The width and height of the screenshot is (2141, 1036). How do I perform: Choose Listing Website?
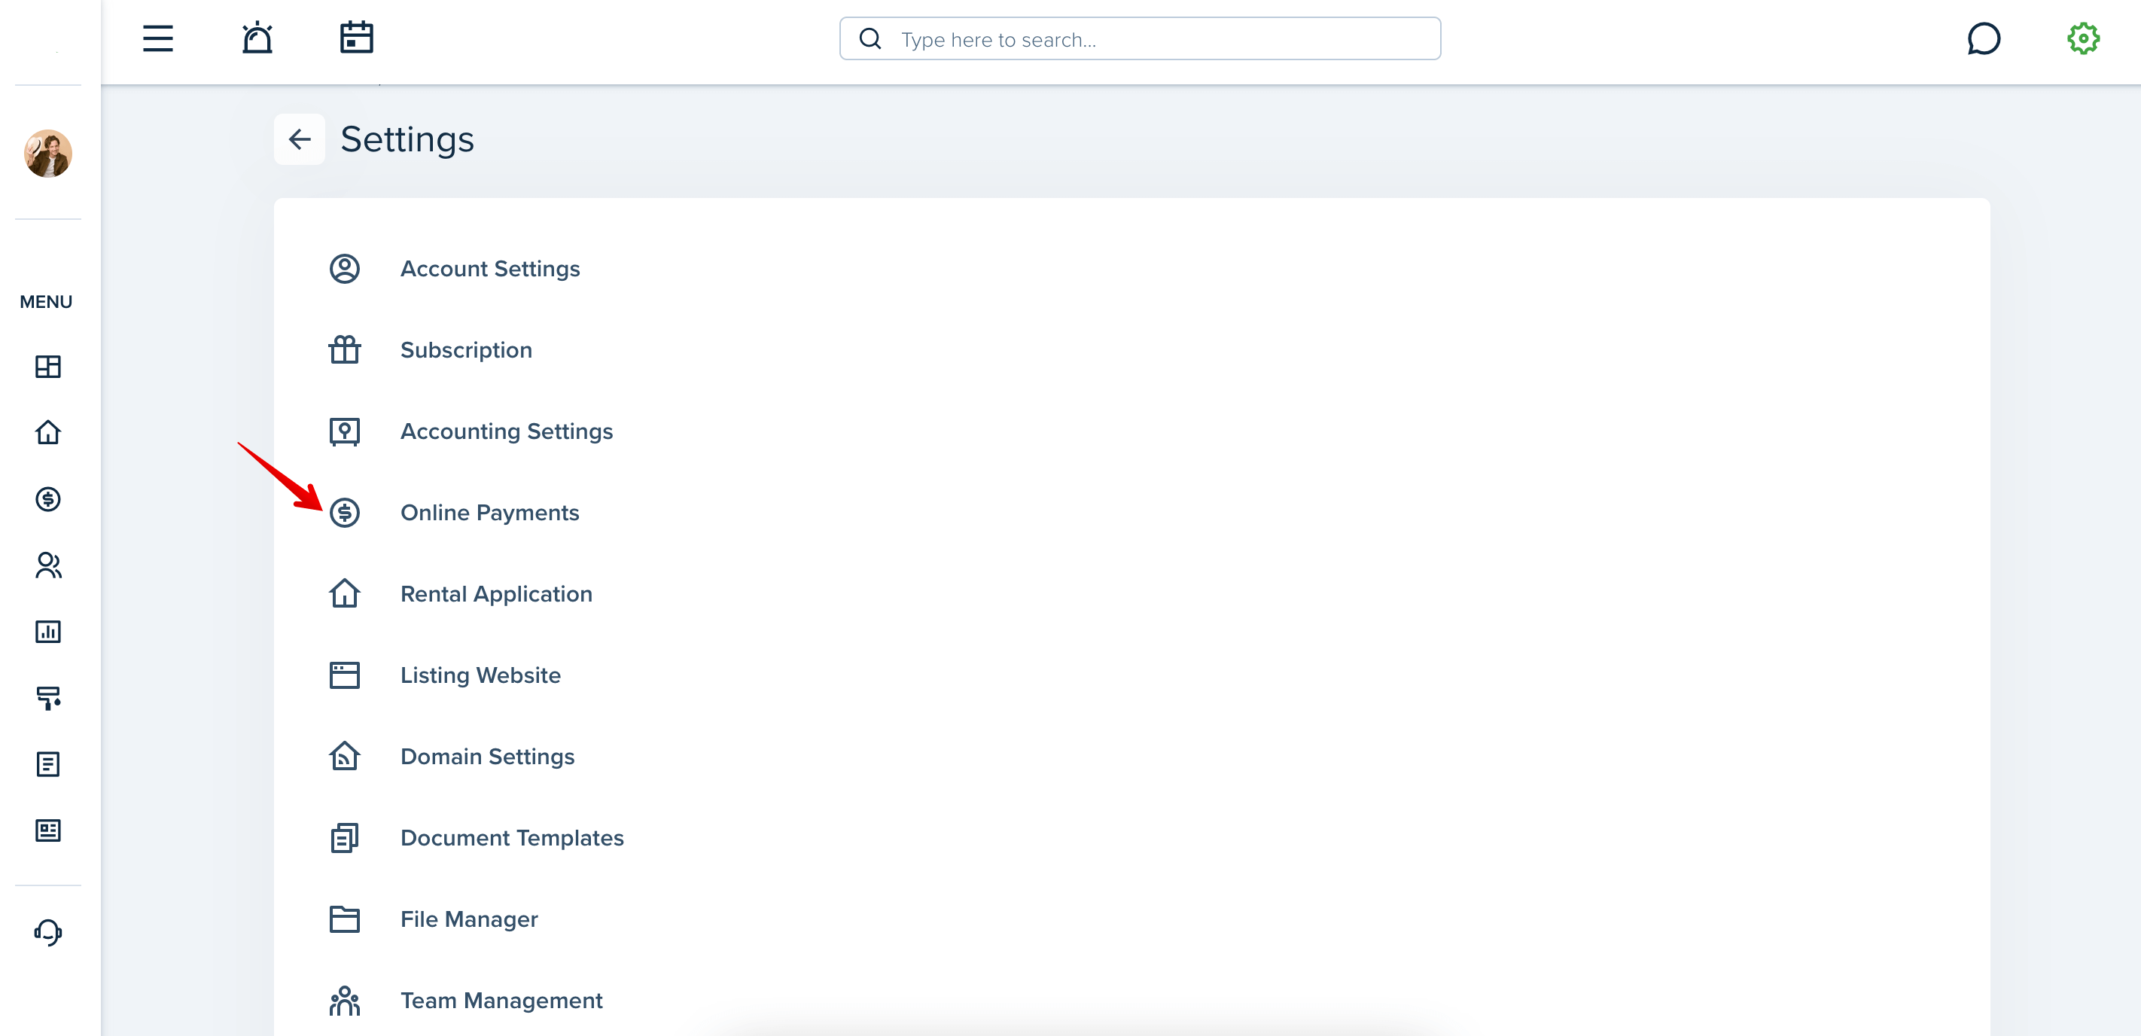tap(480, 675)
